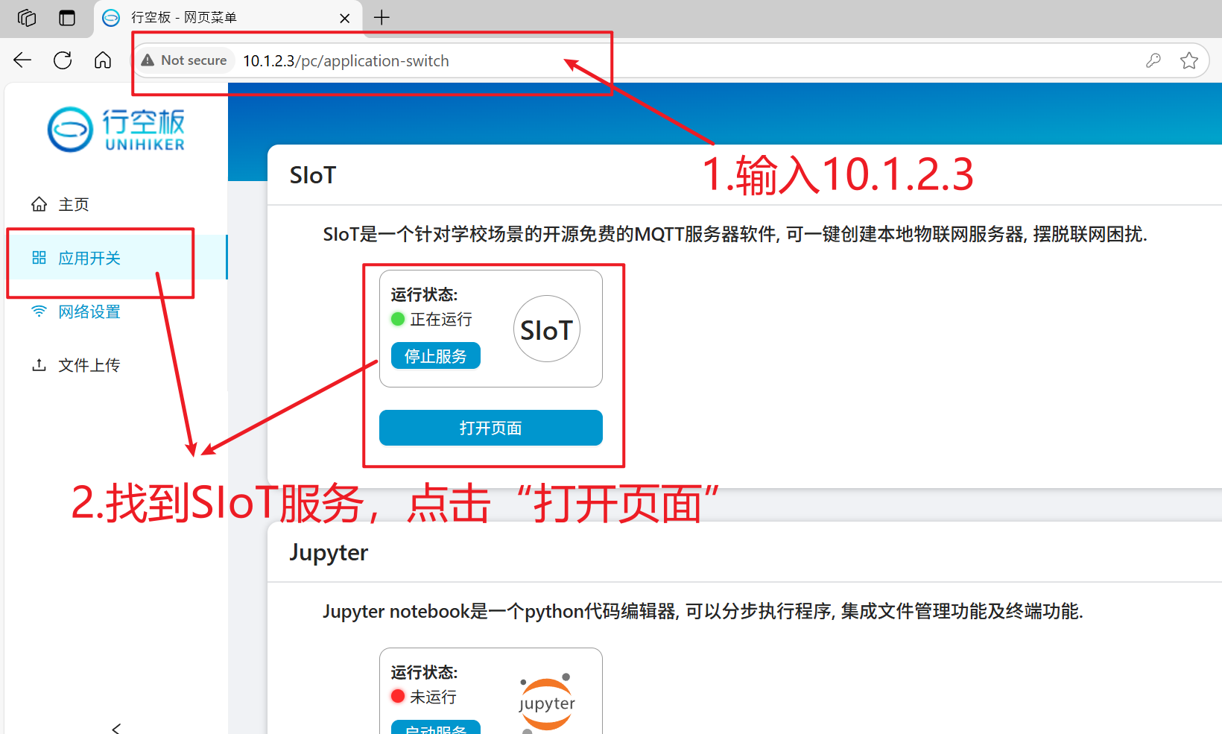Image resolution: width=1222 pixels, height=734 pixels.
Task: Click the grid icon beside 应用开关
Action: (x=39, y=258)
